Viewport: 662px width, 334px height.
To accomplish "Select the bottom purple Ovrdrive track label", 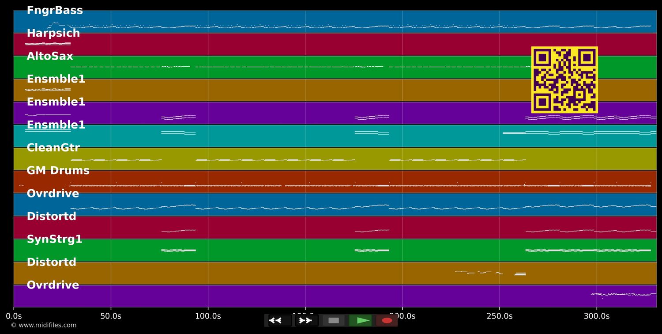I will (53, 285).
